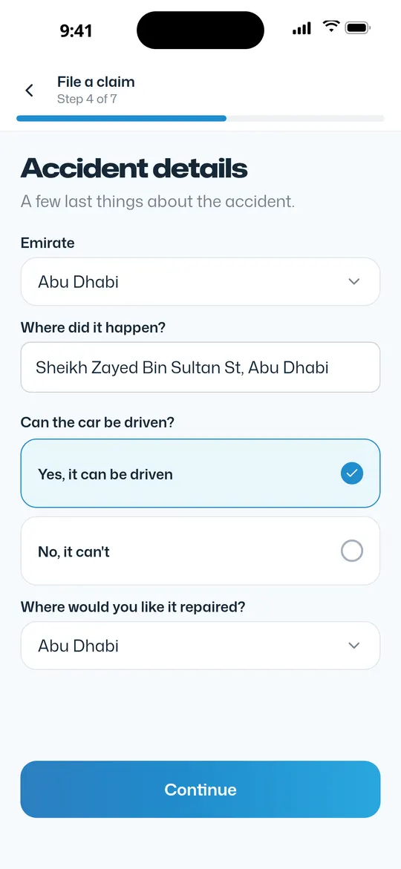401x869 pixels.
Task: Open the repair location dropdown
Action: coord(200,646)
